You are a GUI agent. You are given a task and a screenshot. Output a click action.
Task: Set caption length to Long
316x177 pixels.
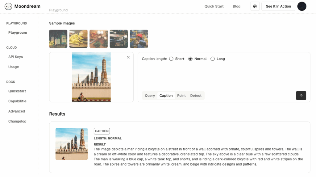pos(213,59)
